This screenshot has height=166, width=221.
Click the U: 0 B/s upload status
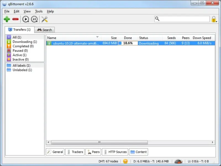(x=198, y=161)
